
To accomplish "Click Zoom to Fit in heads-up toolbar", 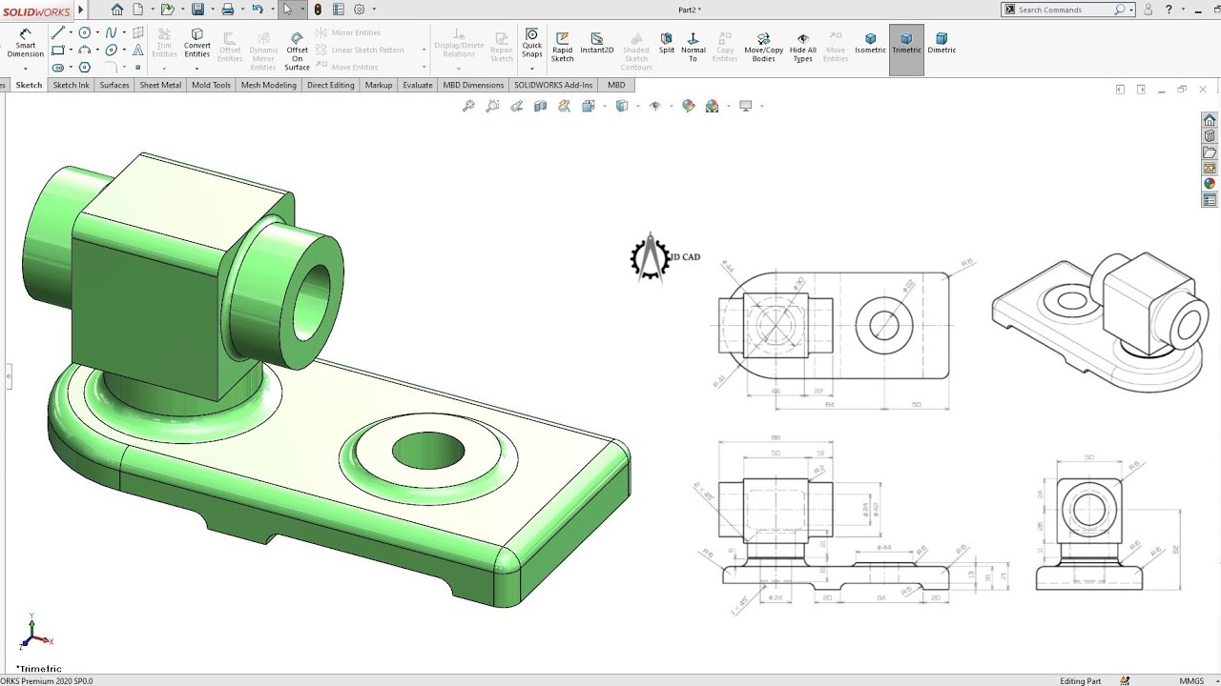I will pyautogui.click(x=468, y=106).
